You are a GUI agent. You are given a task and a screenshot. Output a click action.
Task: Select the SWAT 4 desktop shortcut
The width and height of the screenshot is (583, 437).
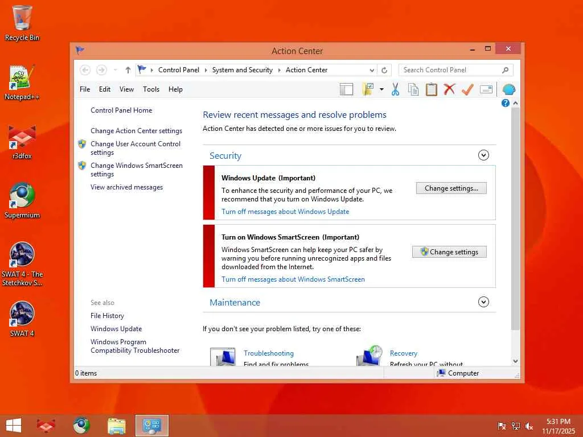pyautogui.click(x=22, y=319)
